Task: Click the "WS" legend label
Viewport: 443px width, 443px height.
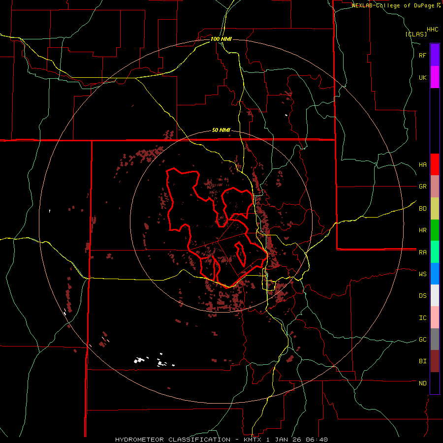Action: click(x=423, y=274)
